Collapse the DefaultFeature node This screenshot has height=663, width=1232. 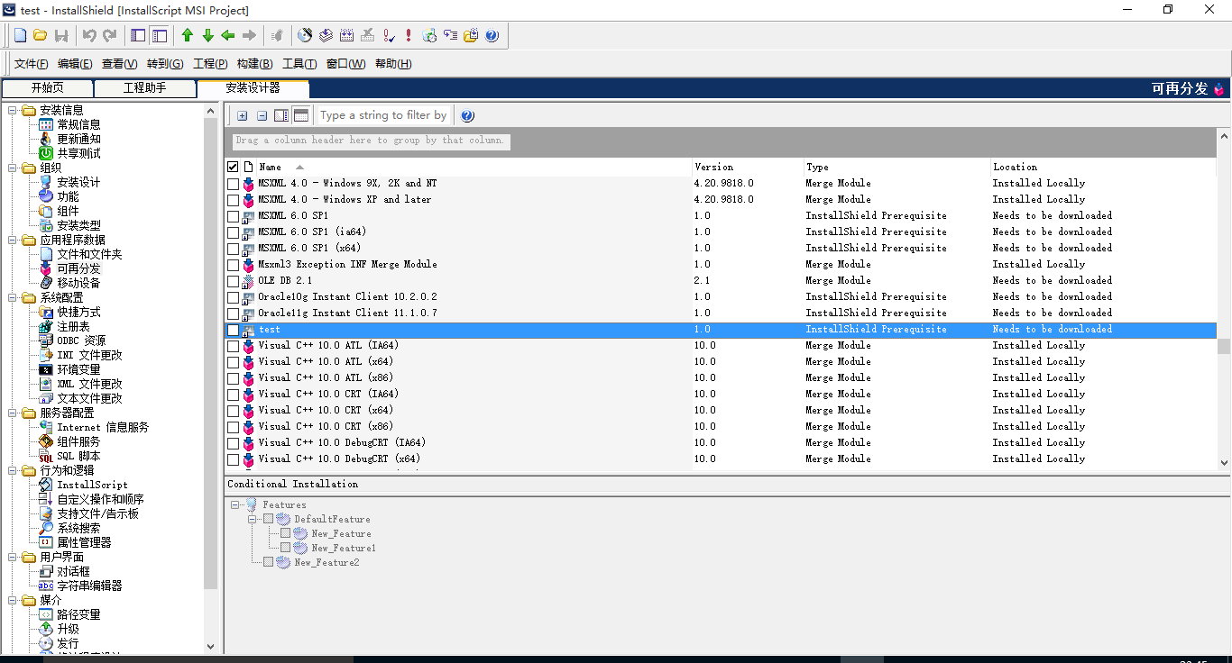[253, 519]
